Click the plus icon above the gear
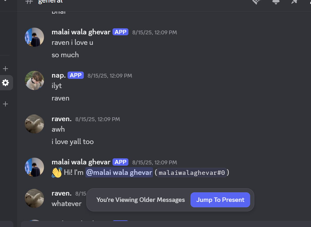Viewport: 311px width, 227px height. [x=5, y=69]
